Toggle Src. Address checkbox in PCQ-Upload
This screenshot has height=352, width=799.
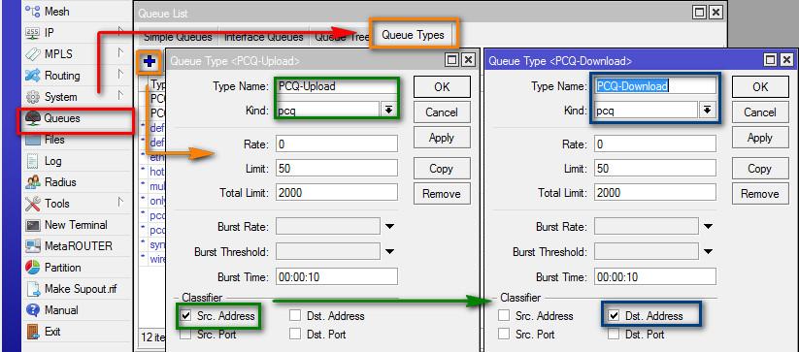click(x=185, y=316)
